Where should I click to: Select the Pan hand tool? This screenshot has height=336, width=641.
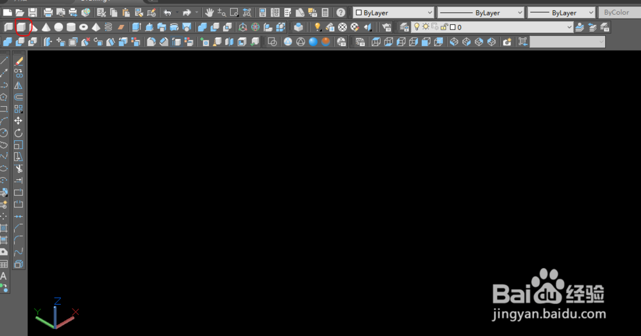tap(210, 13)
